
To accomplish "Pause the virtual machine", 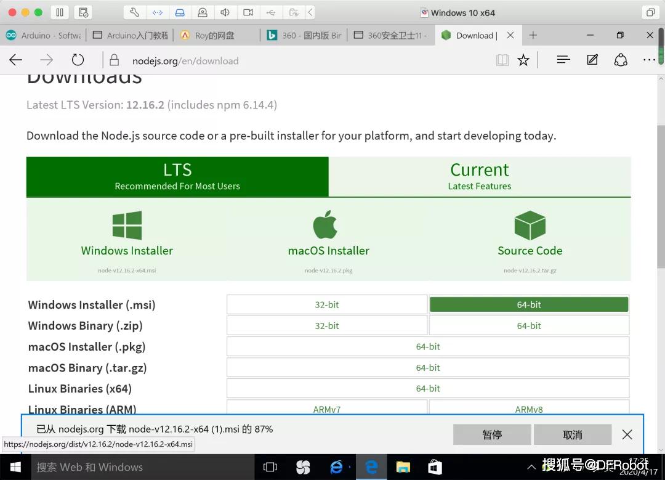I will 60,12.
